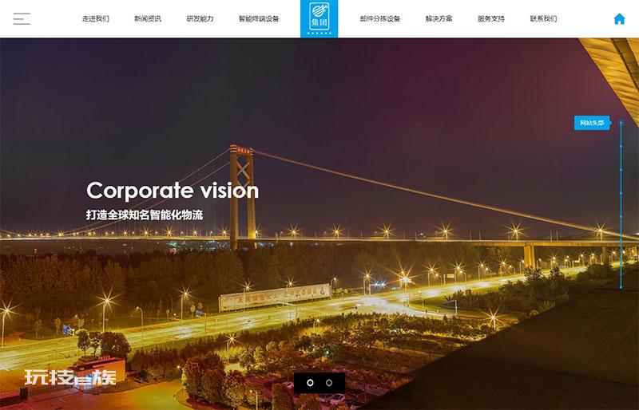Open the 走进我们 menu item
The width and height of the screenshot is (639, 410).
[x=96, y=18]
